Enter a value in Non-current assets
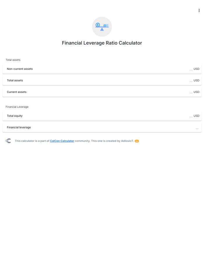 (117, 69)
